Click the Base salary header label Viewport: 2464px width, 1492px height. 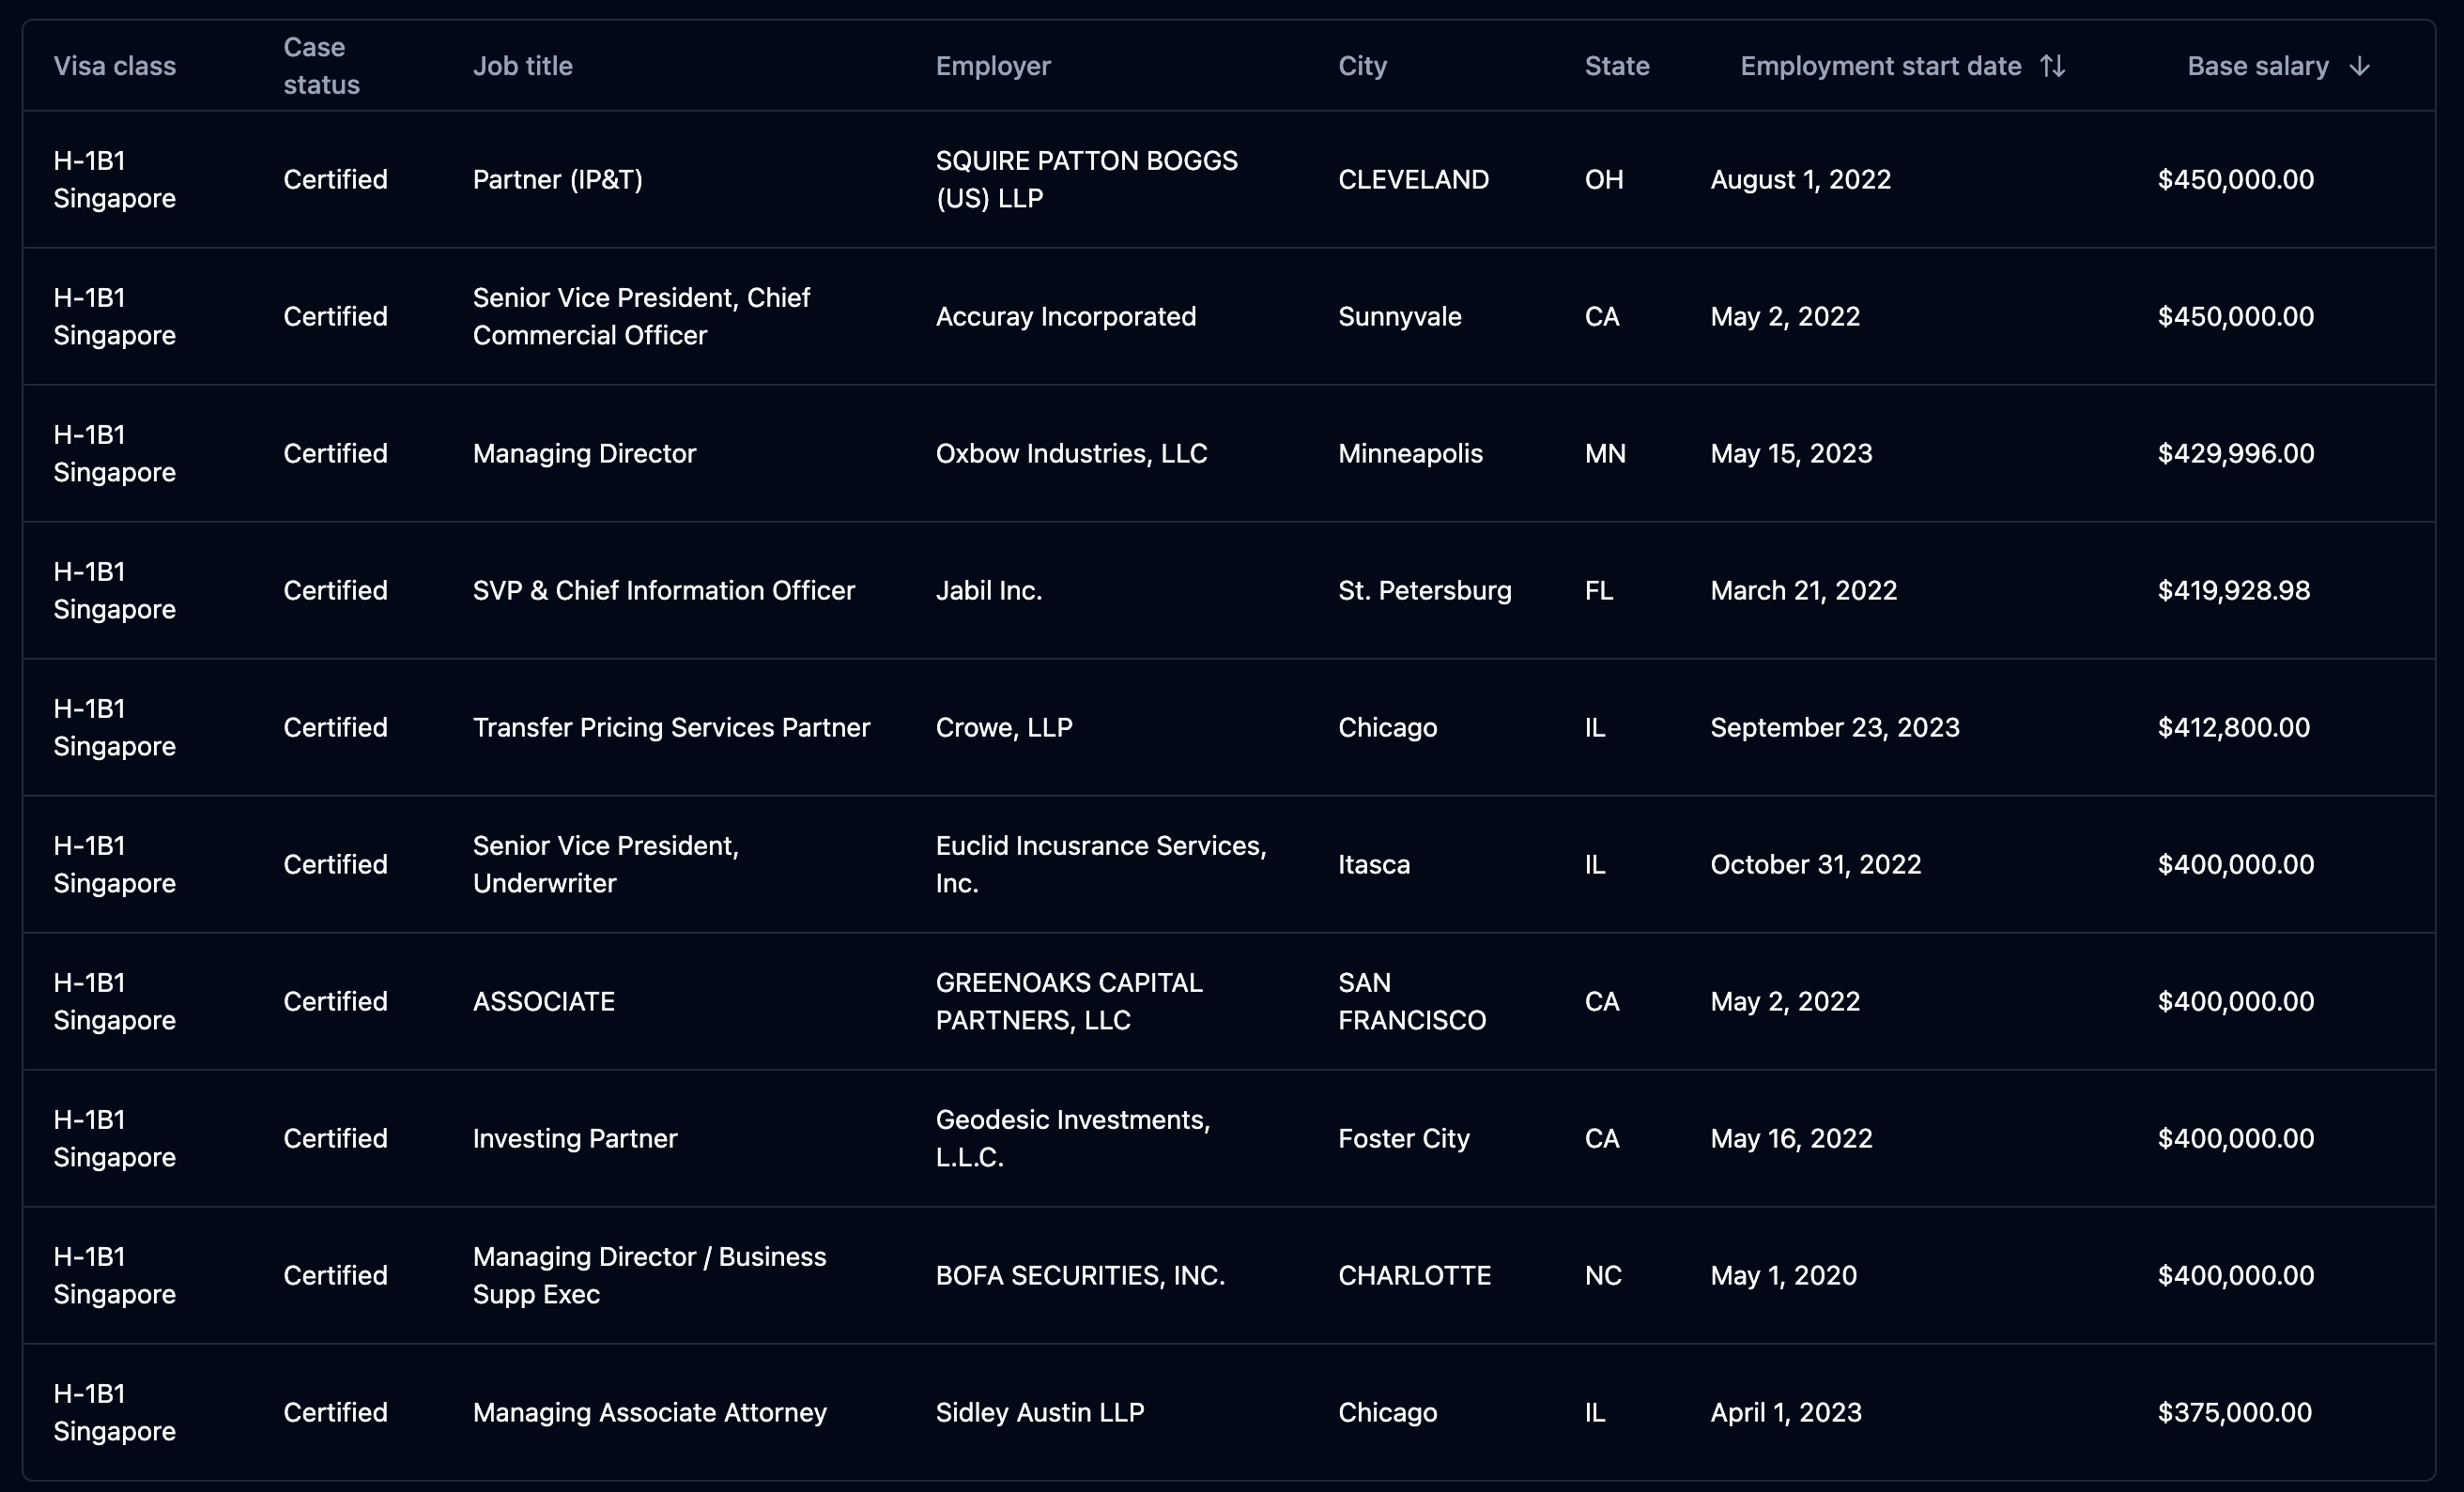coord(2257,66)
